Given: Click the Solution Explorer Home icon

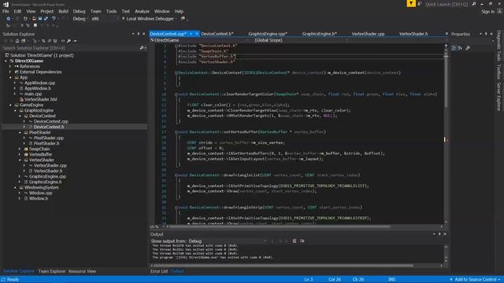Looking at the screenshot, I should [x=17, y=41].
